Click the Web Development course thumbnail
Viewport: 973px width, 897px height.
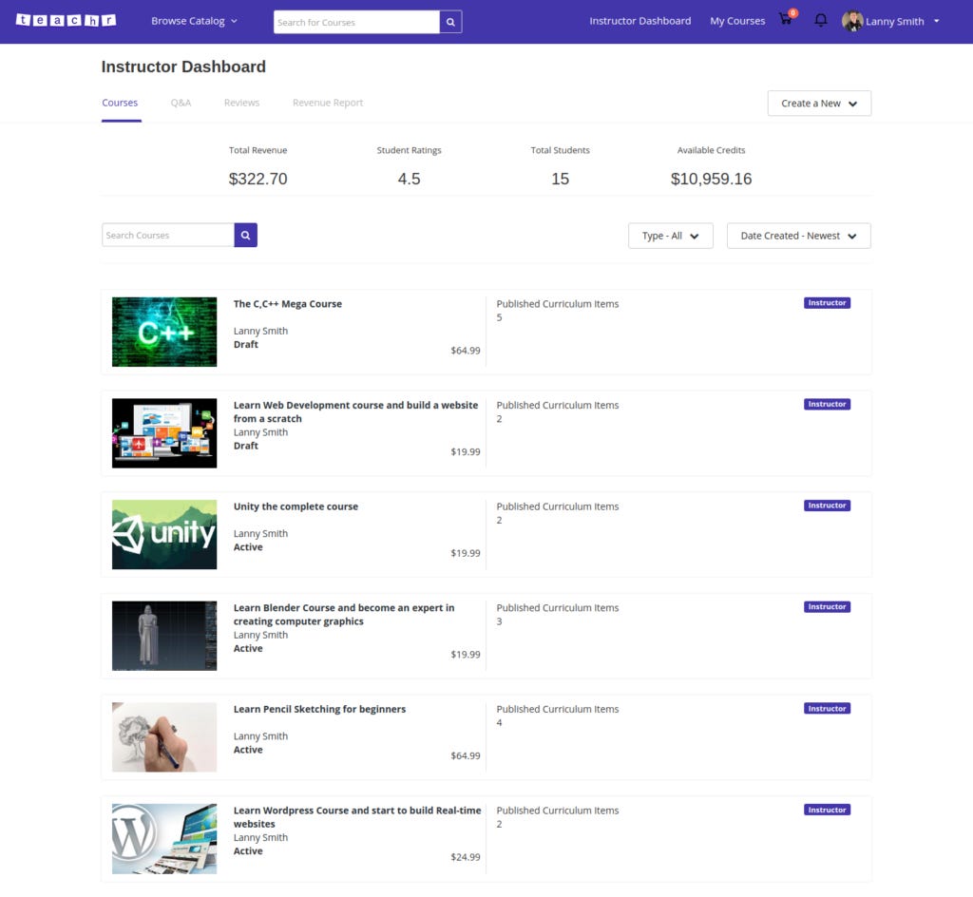(164, 433)
